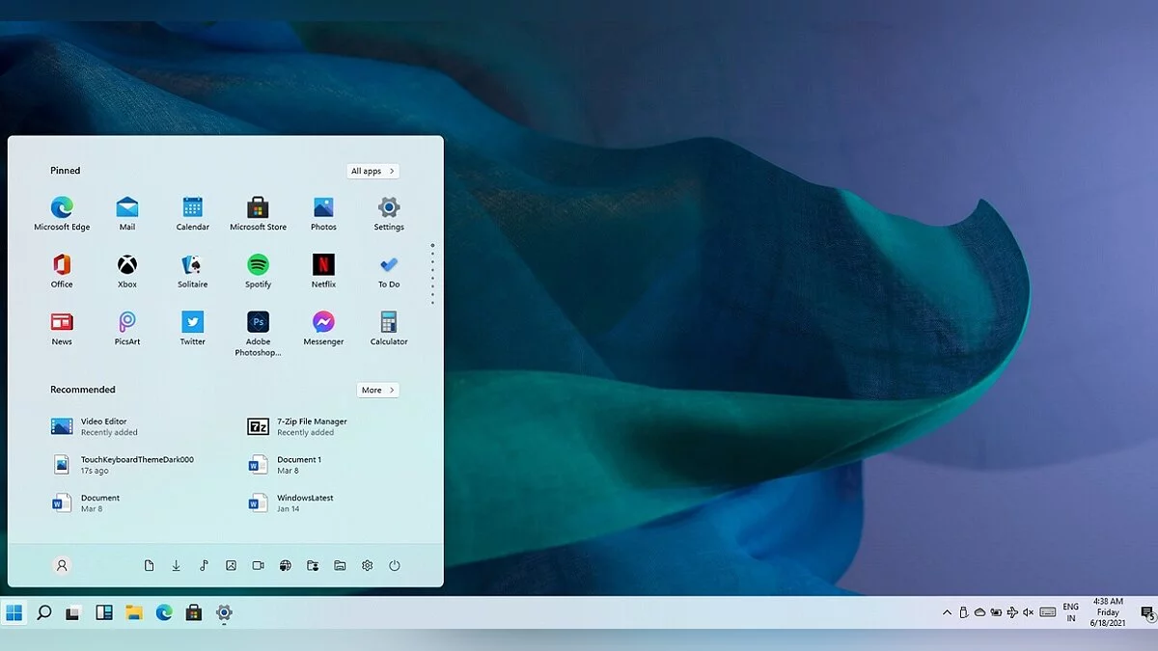Open Netflix from the pinned section
This screenshot has width=1158, height=651.
[323, 265]
